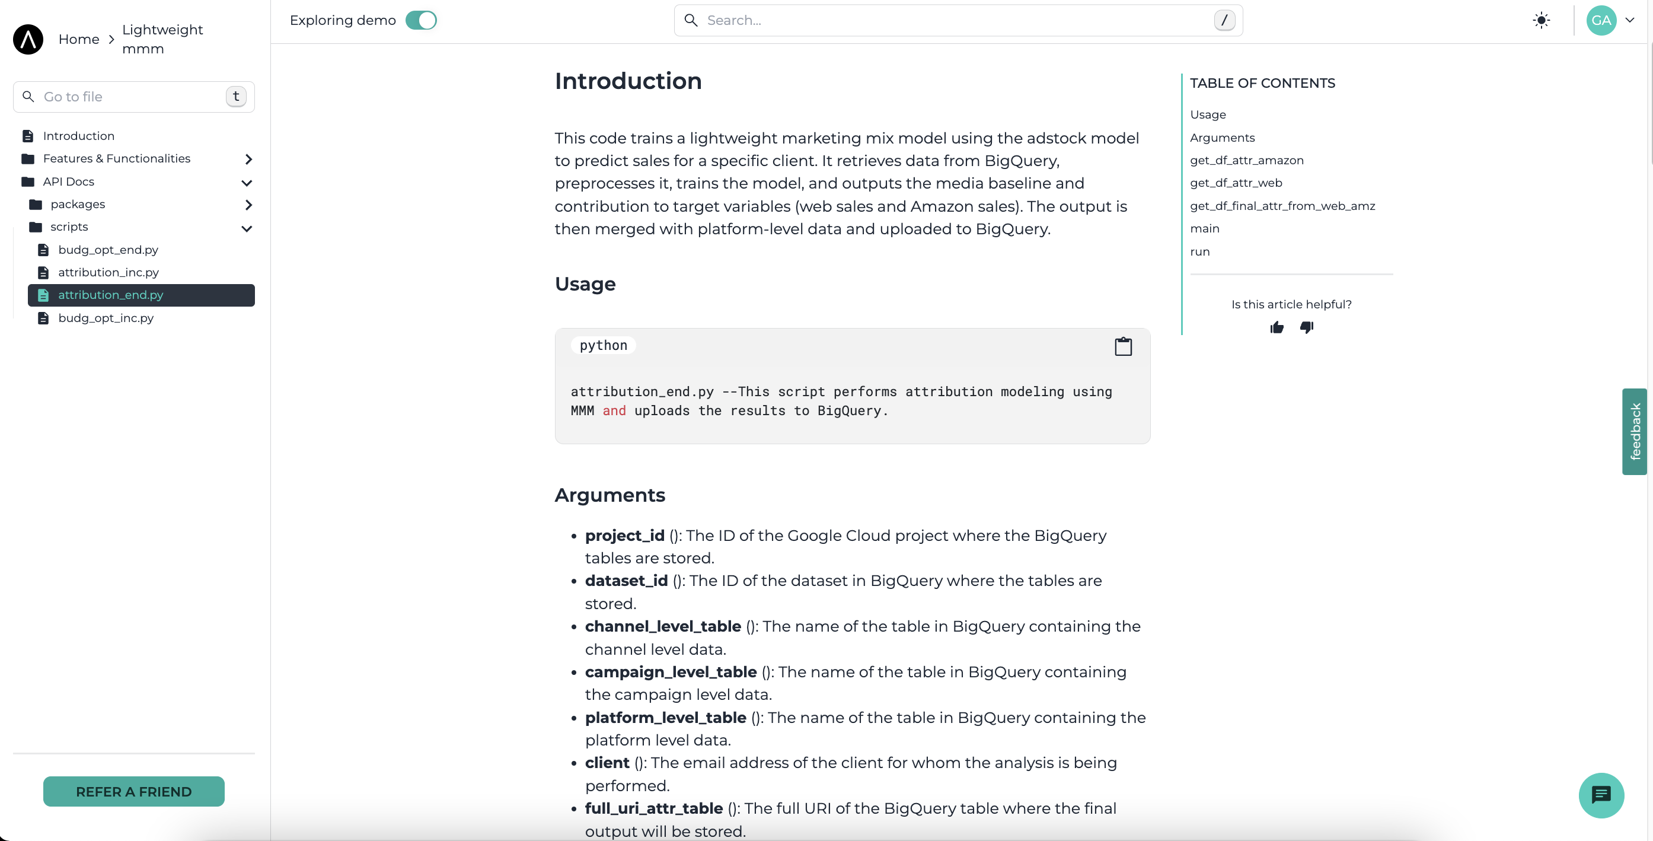Click the Introduction document icon in sidebar

pyautogui.click(x=28, y=136)
